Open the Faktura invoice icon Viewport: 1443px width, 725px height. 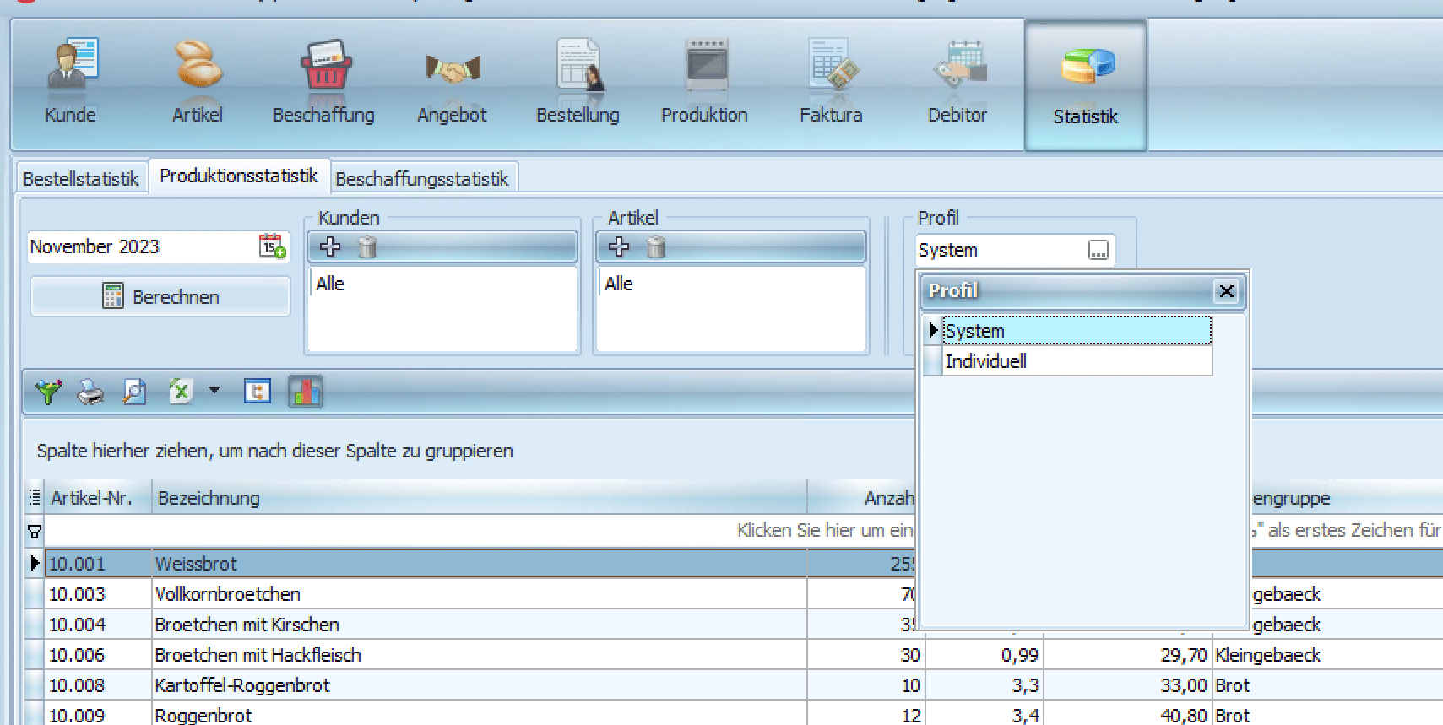coord(833,64)
